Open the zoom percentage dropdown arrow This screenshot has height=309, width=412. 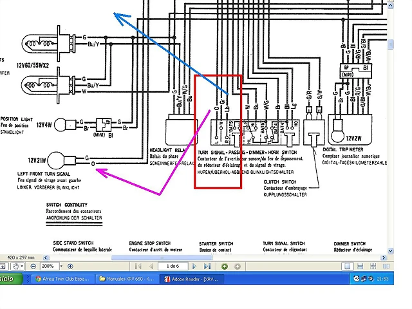61,266
